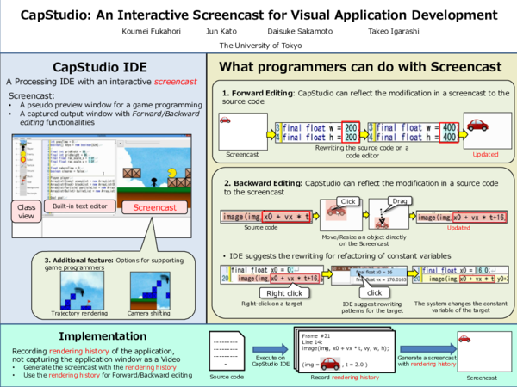Image resolution: width=517 pixels, height=387 pixels.
Task: Click the caption Rewriting the source code on a code editor
Action: pos(362,151)
